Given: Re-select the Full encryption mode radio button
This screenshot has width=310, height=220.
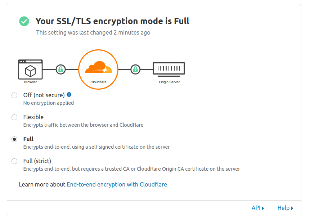Looking at the screenshot, I should coord(14,139).
